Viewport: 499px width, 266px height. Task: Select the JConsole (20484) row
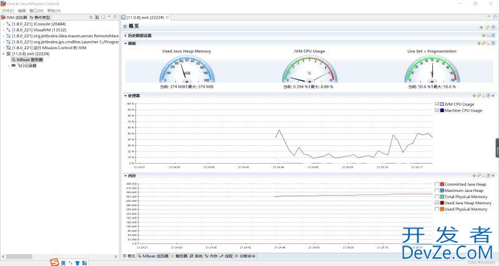36,24
